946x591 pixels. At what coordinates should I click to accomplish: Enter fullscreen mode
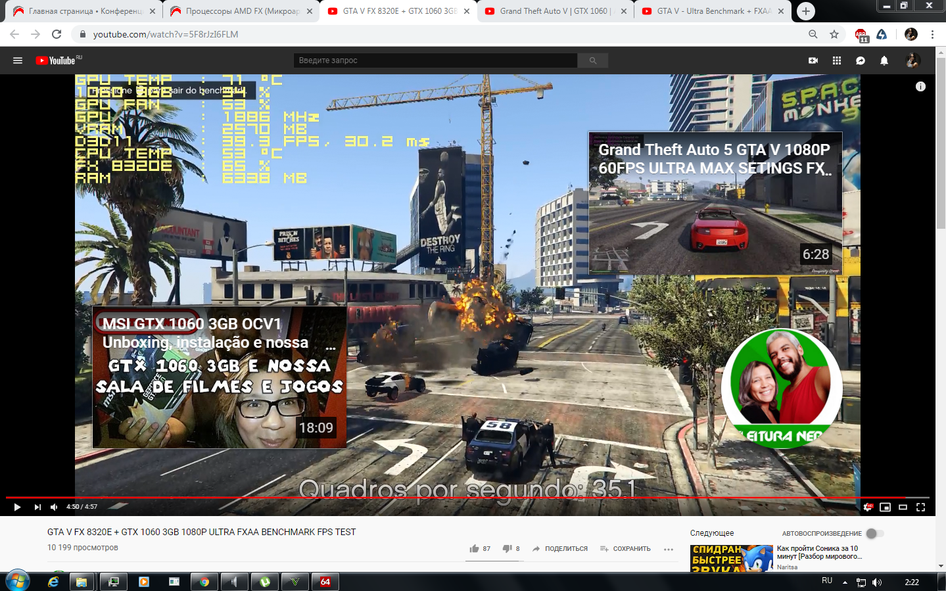tap(921, 507)
